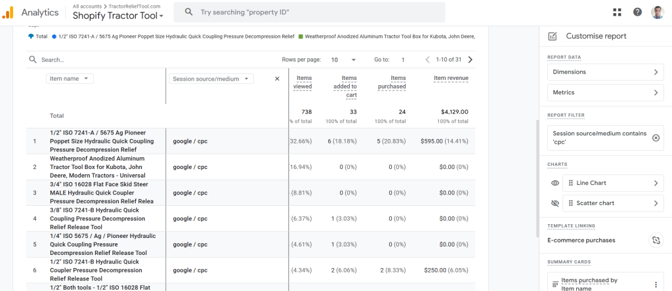Click the 2 (8.33%) items purchased cell
This screenshot has width=672, height=291.
tap(392, 270)
